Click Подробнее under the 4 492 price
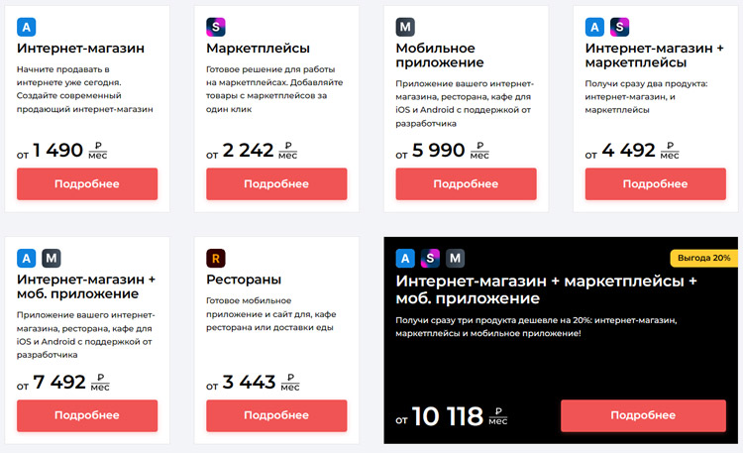The height and width of the screenshot is (453, 743). point(655,183)
